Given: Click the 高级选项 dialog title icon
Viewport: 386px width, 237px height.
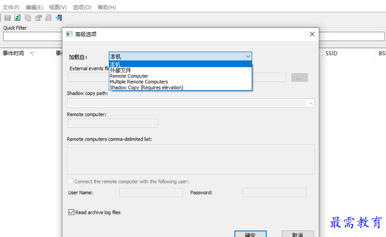Looking at the screenshot, I should point(70,34).
